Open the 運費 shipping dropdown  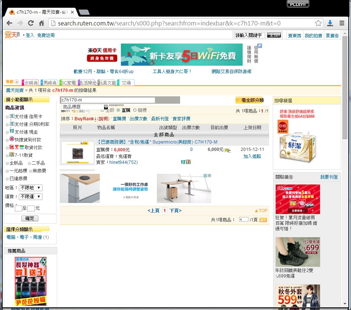(x=30, y=197)
